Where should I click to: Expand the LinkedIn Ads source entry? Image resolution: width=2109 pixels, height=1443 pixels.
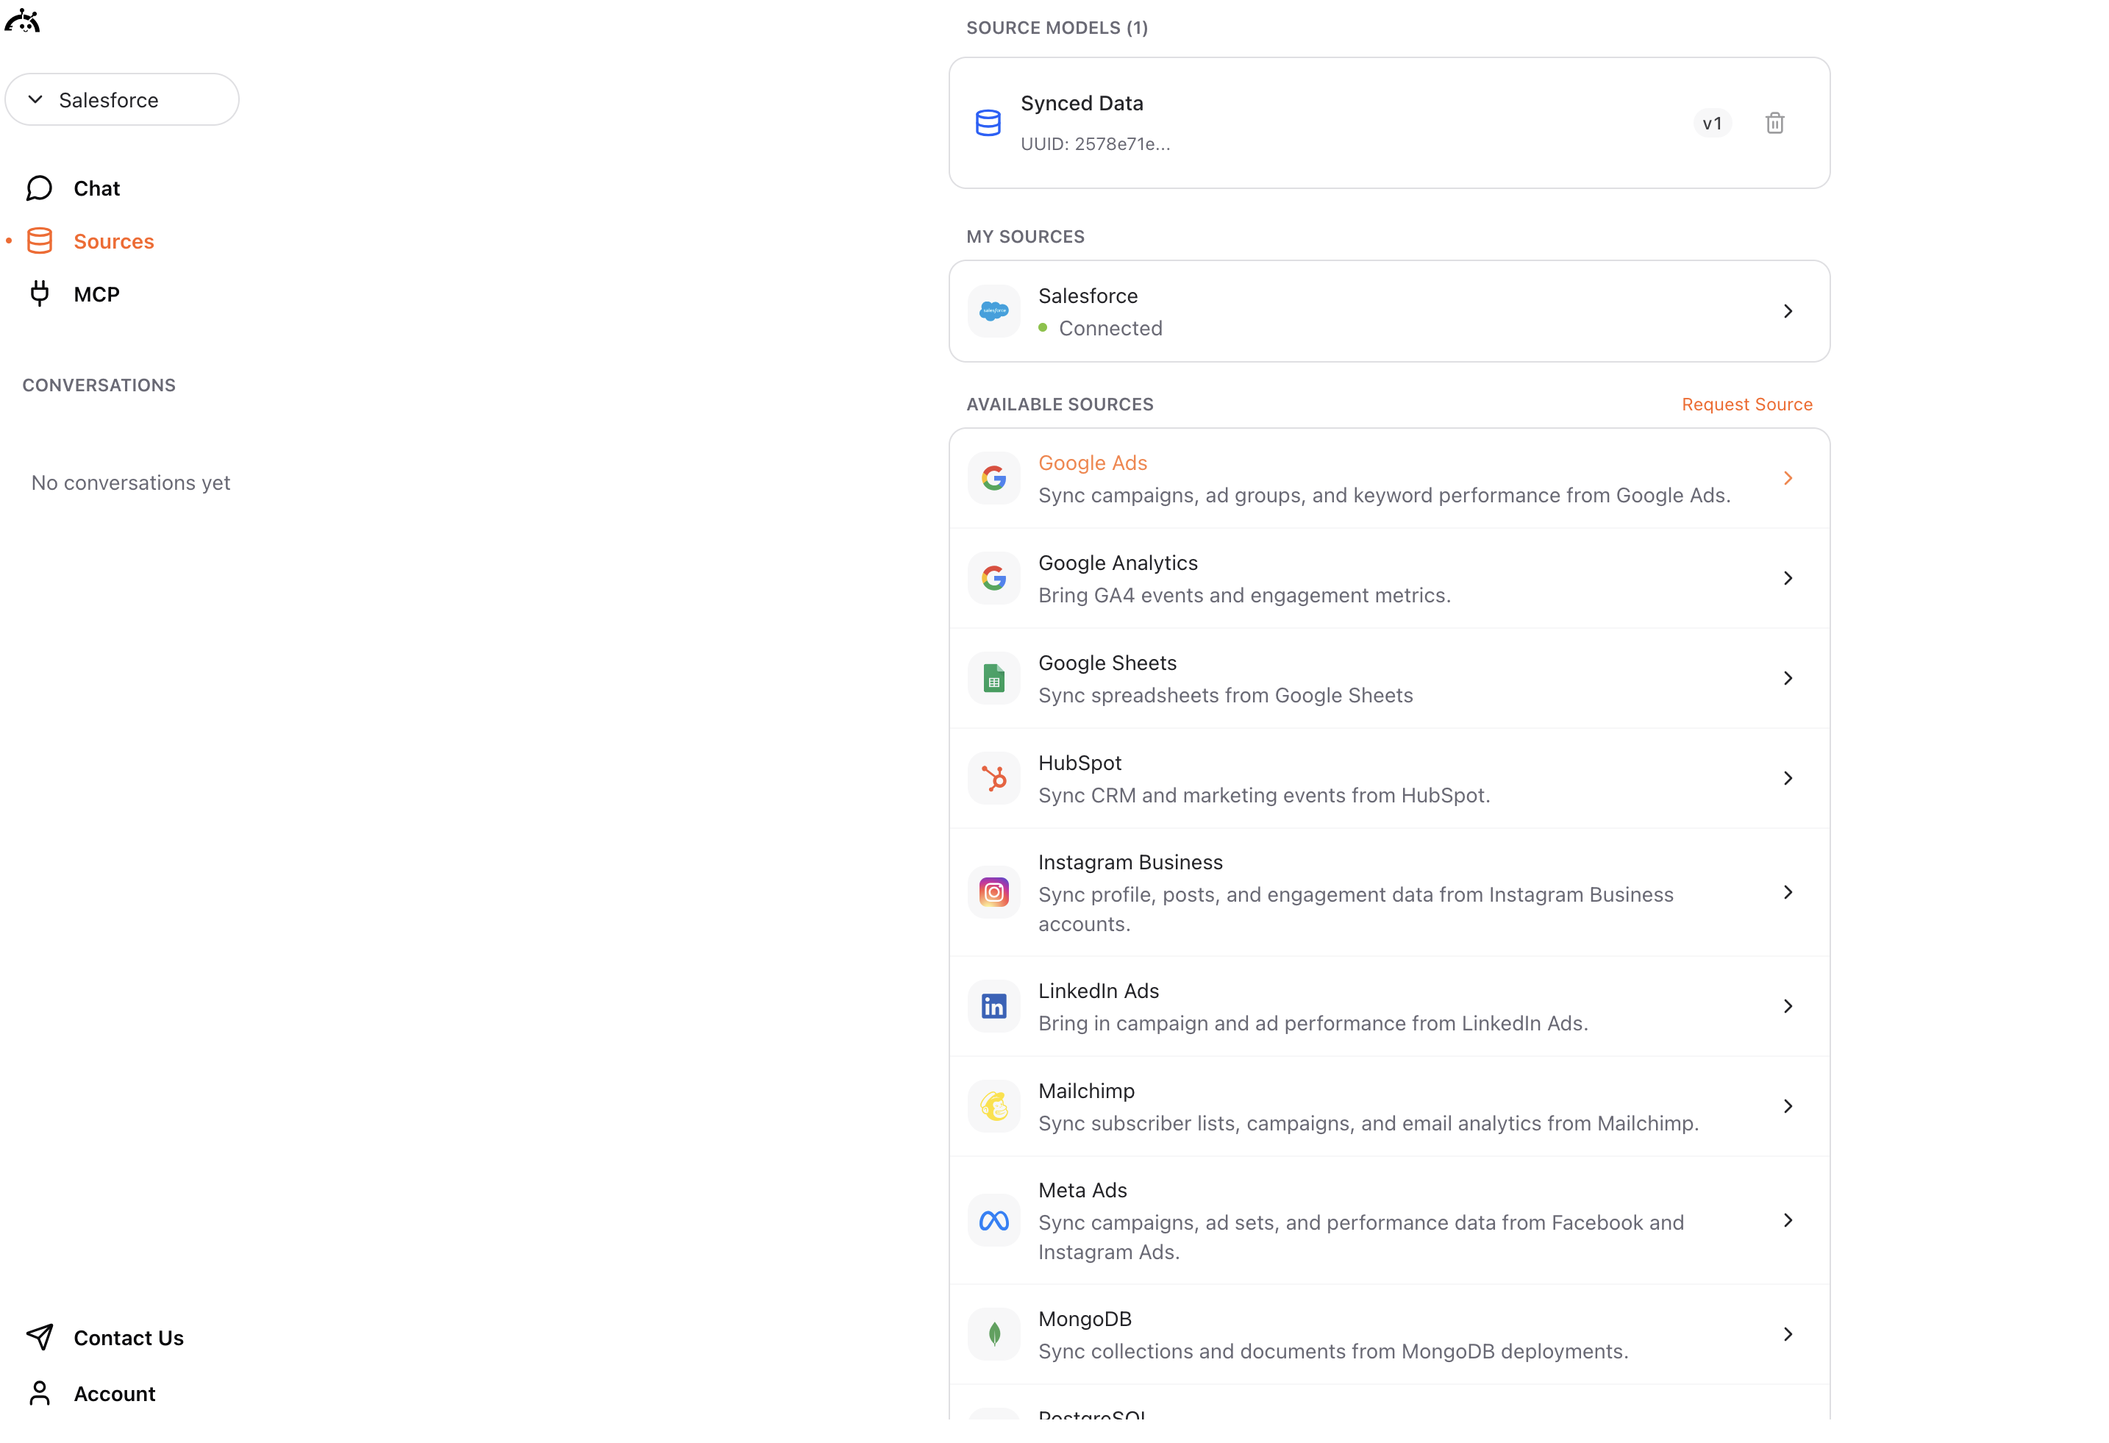(x=1788, y=1005)
